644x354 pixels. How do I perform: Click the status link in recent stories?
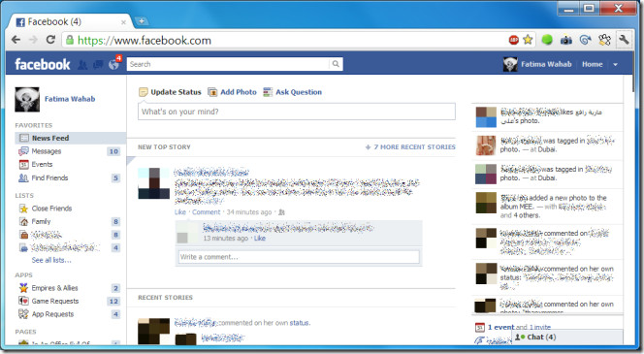pos(299,323)
